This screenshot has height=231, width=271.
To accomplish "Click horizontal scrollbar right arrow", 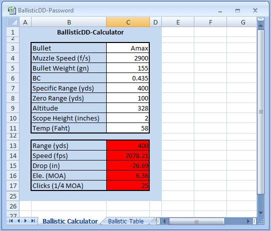I will 248,221.
